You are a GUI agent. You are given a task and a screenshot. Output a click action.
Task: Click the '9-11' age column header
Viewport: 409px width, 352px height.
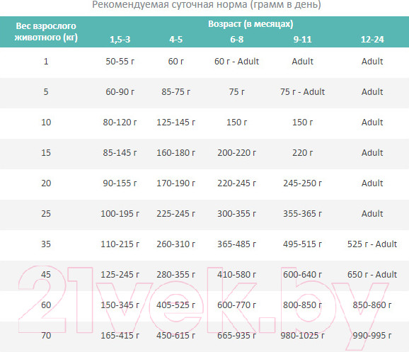point(302,40)
